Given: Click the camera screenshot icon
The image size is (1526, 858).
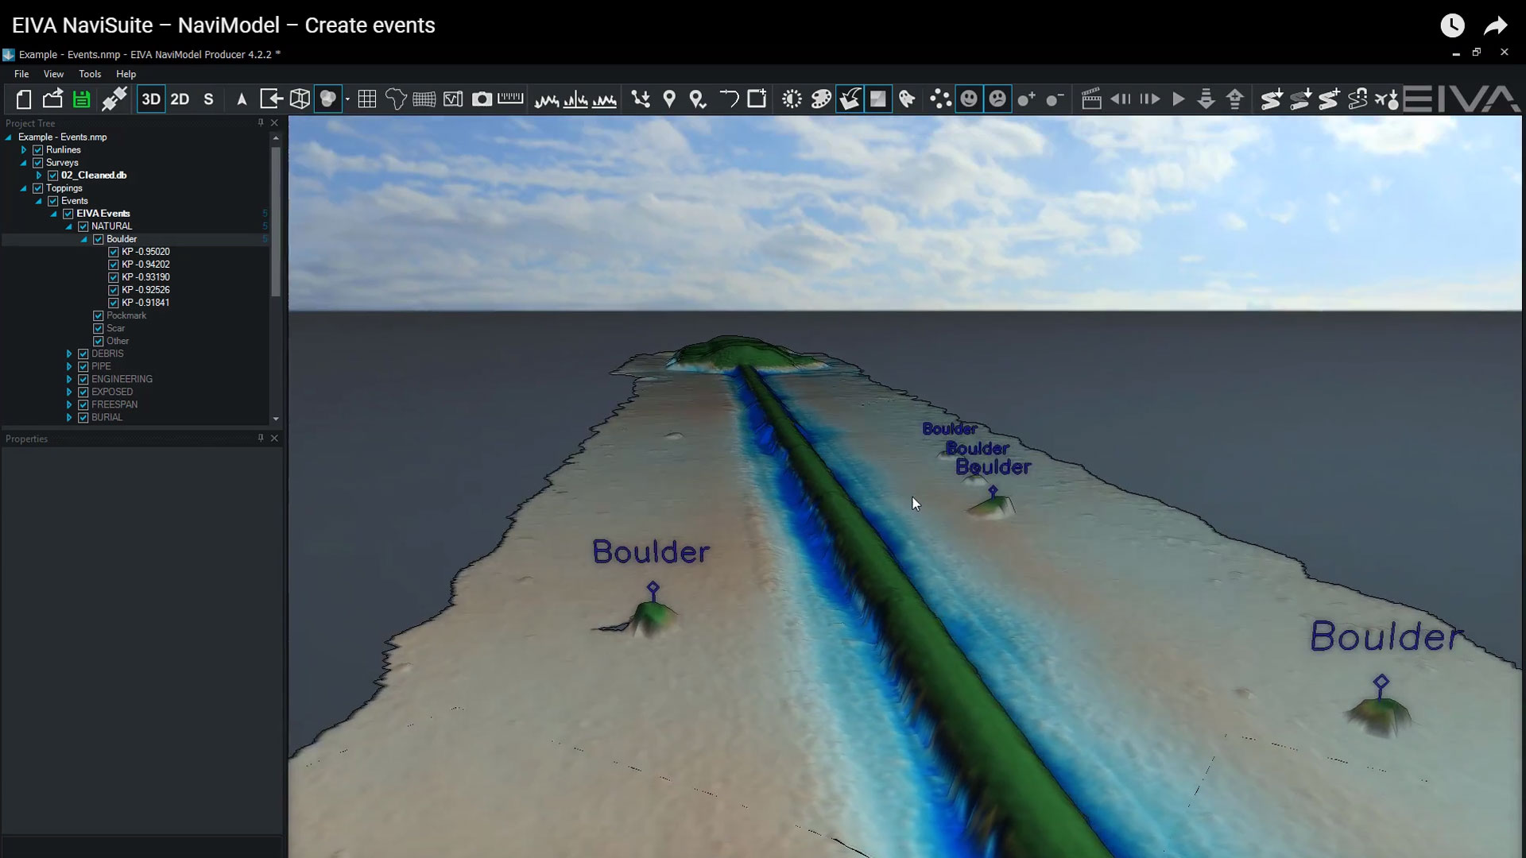Looking at the screenshot, I should tap(482, 99).
